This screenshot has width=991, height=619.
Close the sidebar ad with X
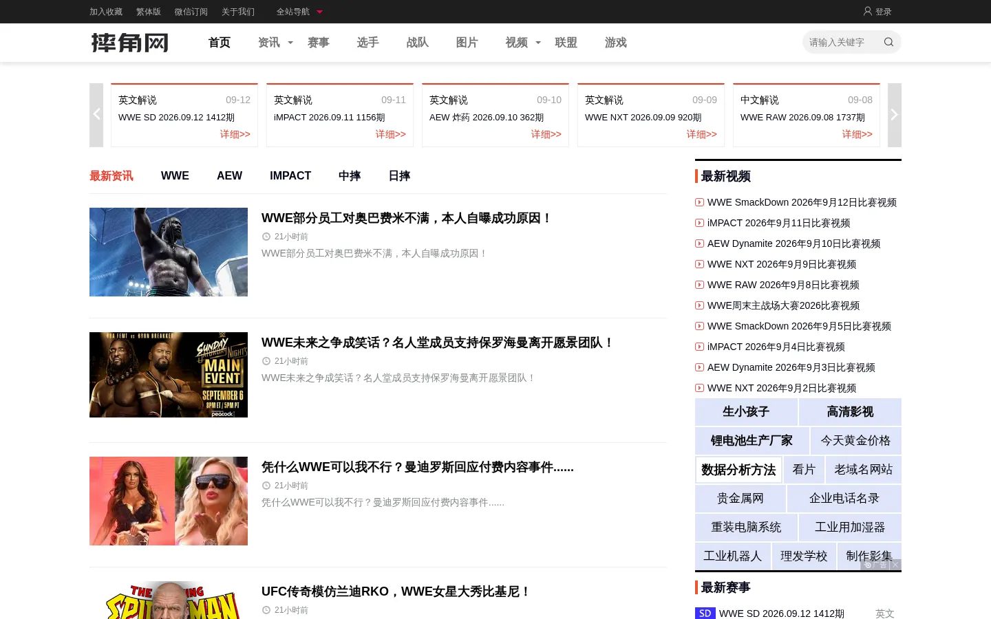(x=895, y=565)
